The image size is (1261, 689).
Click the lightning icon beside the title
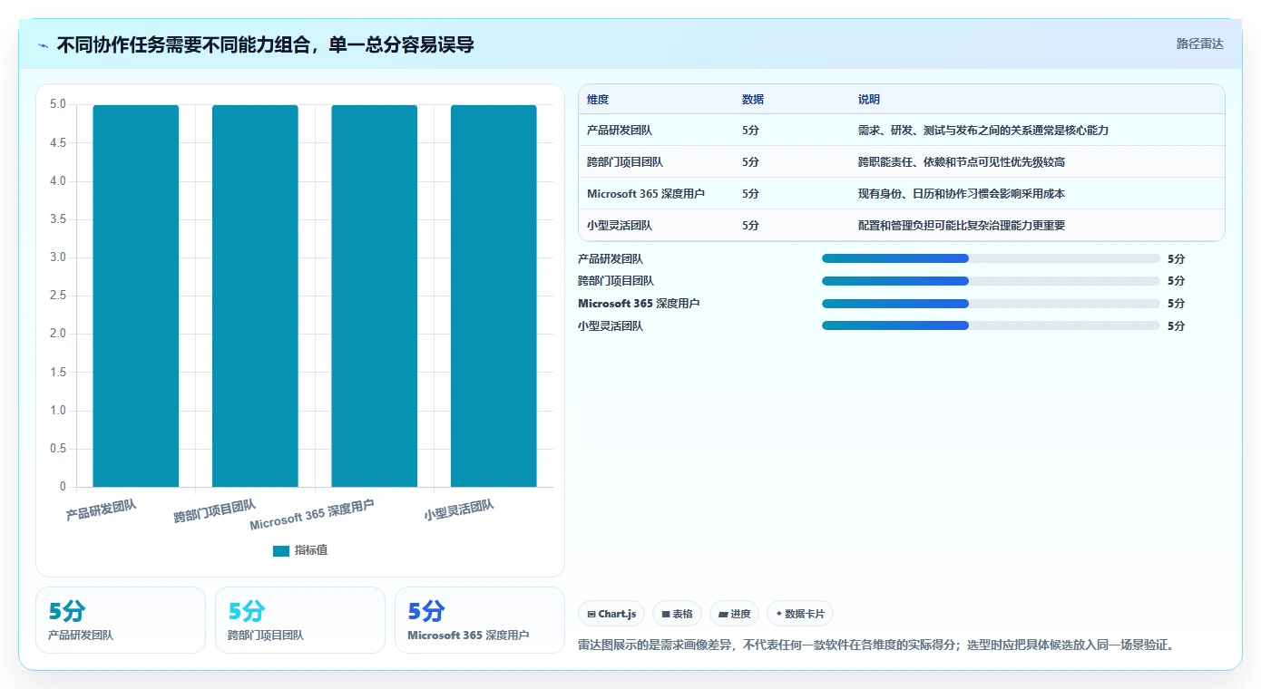click(44, 44)
